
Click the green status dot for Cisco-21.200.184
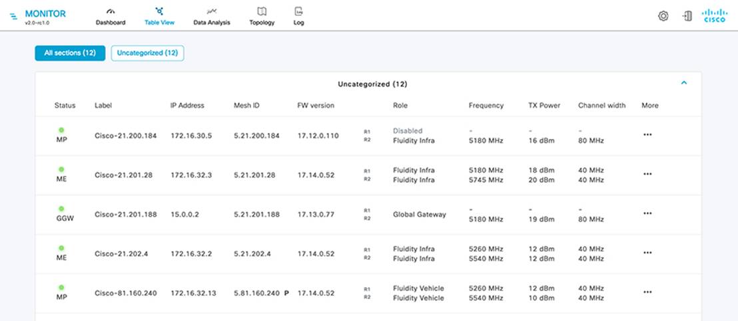click(x=61, y=130)
